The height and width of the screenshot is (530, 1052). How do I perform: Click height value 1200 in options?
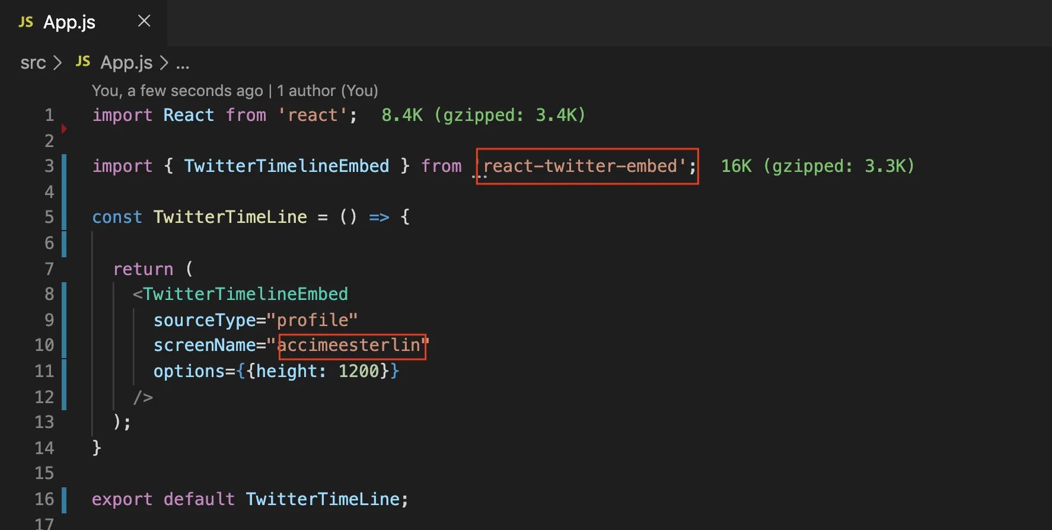tap(358, 371)
